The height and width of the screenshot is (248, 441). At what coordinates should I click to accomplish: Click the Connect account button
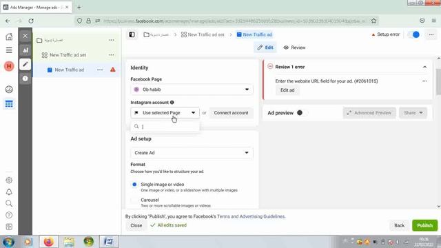pyautogui.click(x=231, y=113)
